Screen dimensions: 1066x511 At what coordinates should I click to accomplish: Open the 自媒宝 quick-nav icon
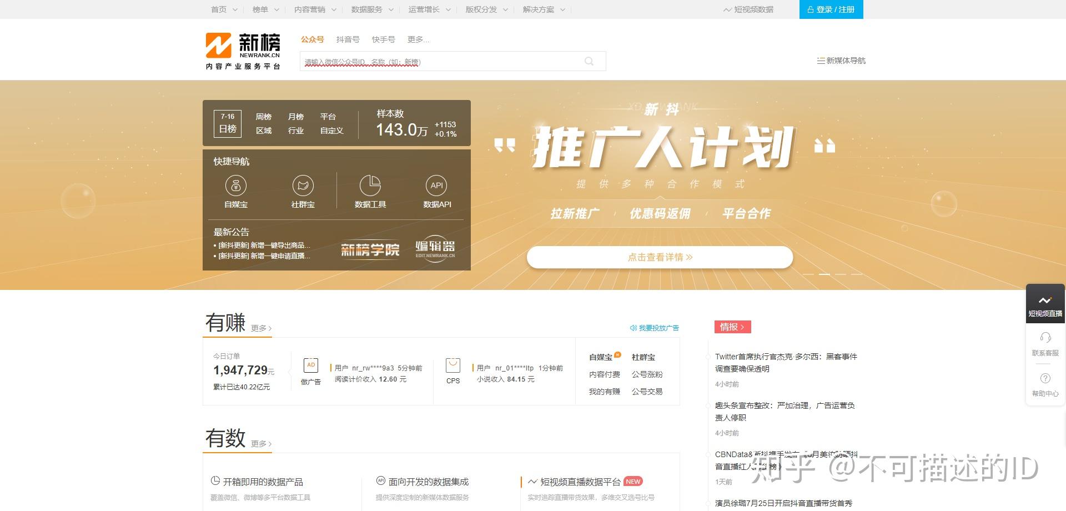coord(236,186)
